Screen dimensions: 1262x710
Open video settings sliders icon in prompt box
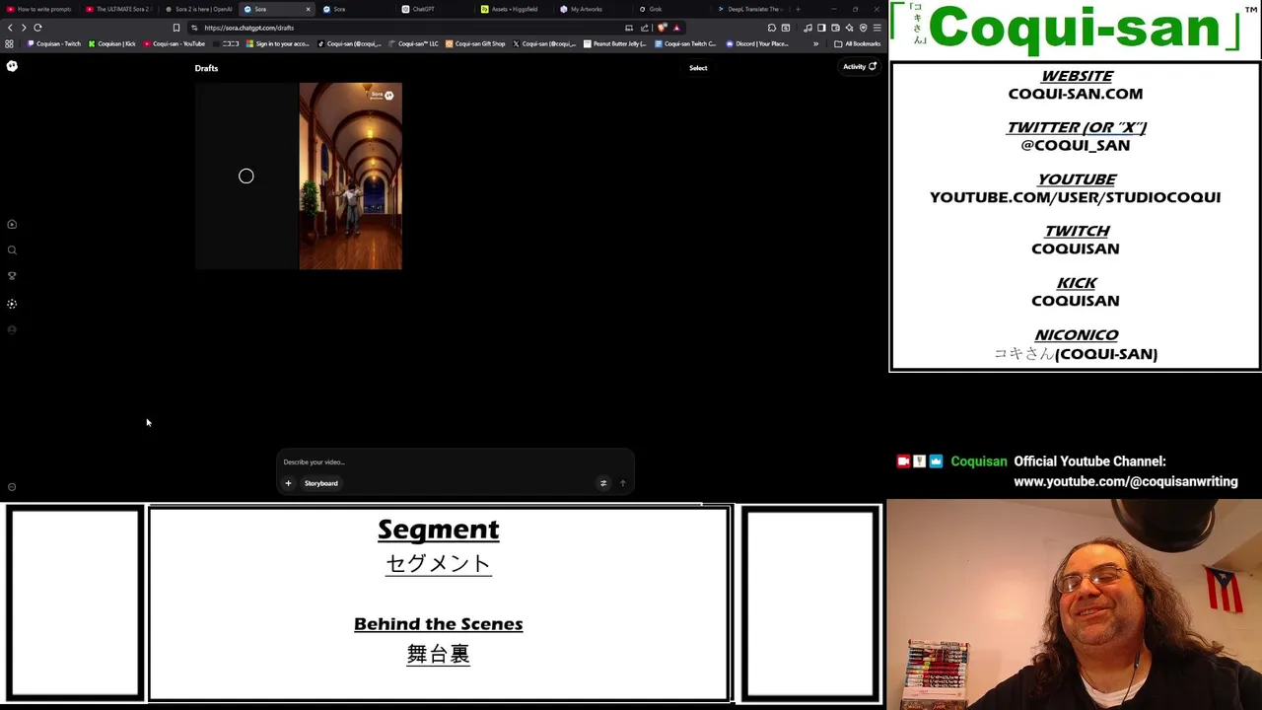point(603,483)
